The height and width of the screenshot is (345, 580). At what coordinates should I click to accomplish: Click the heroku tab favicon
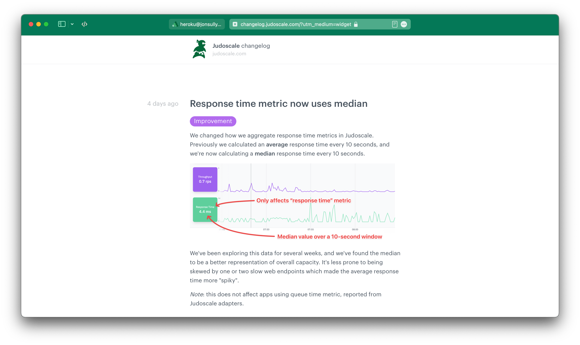tap(175, 24)
